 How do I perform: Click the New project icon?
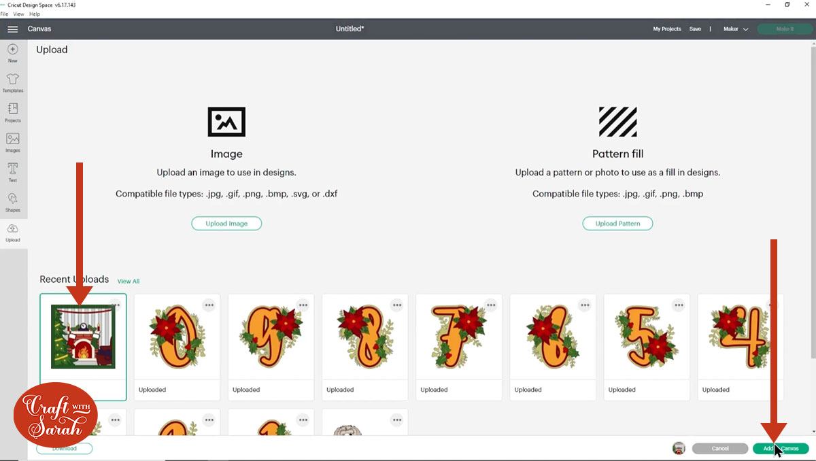(13, 53)
